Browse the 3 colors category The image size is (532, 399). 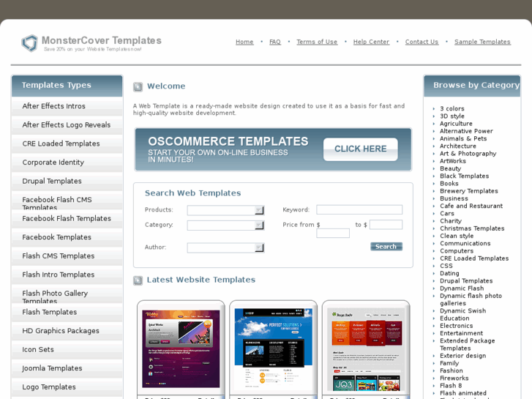coord(452,108)
